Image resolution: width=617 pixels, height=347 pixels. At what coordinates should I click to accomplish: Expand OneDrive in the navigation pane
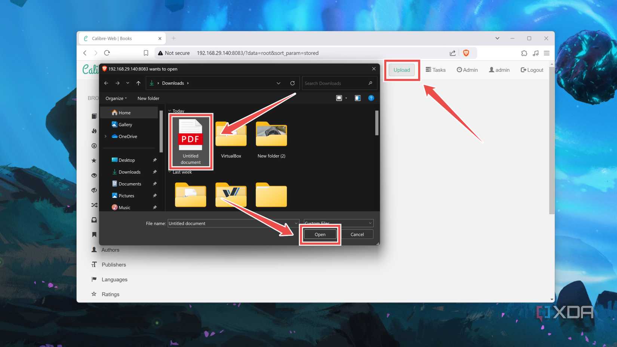106,136
